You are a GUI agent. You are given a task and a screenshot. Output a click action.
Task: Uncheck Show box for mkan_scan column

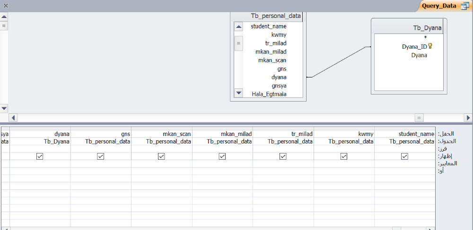(161, 156)
